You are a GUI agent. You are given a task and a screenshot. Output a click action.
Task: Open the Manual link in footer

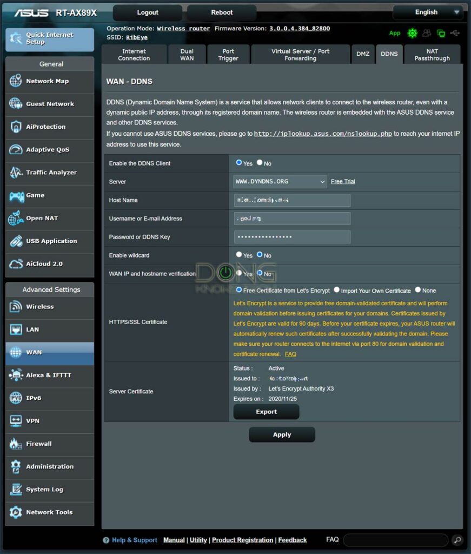pyautogui.click(x=174, y=540)
